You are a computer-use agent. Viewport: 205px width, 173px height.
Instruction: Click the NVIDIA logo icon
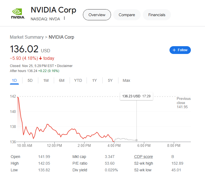coord(18,13)
